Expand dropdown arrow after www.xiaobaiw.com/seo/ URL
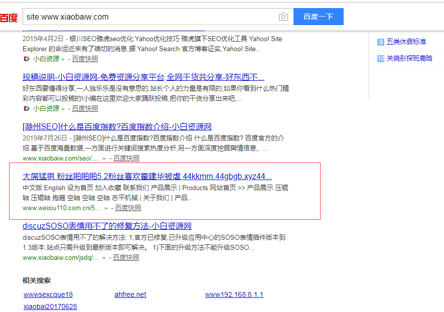Image resolution: width=444 pixels, height=312 pixels. coord(104,159)
